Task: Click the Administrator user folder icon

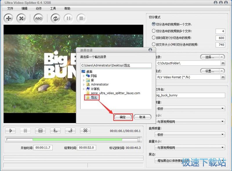Action: [88, 84]
